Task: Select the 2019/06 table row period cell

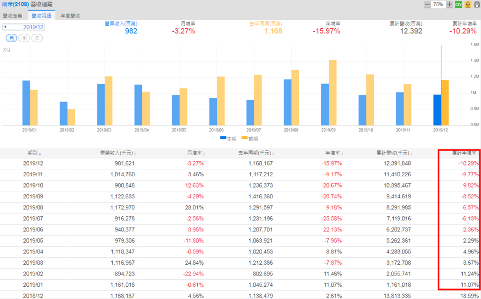Action: [x=33, y=230]
